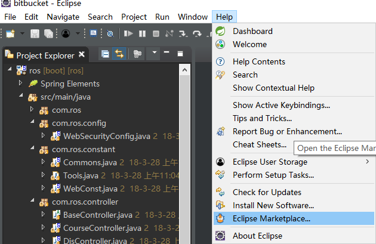
Task: Select Install New Software...
Action: [x=294, y=205]
